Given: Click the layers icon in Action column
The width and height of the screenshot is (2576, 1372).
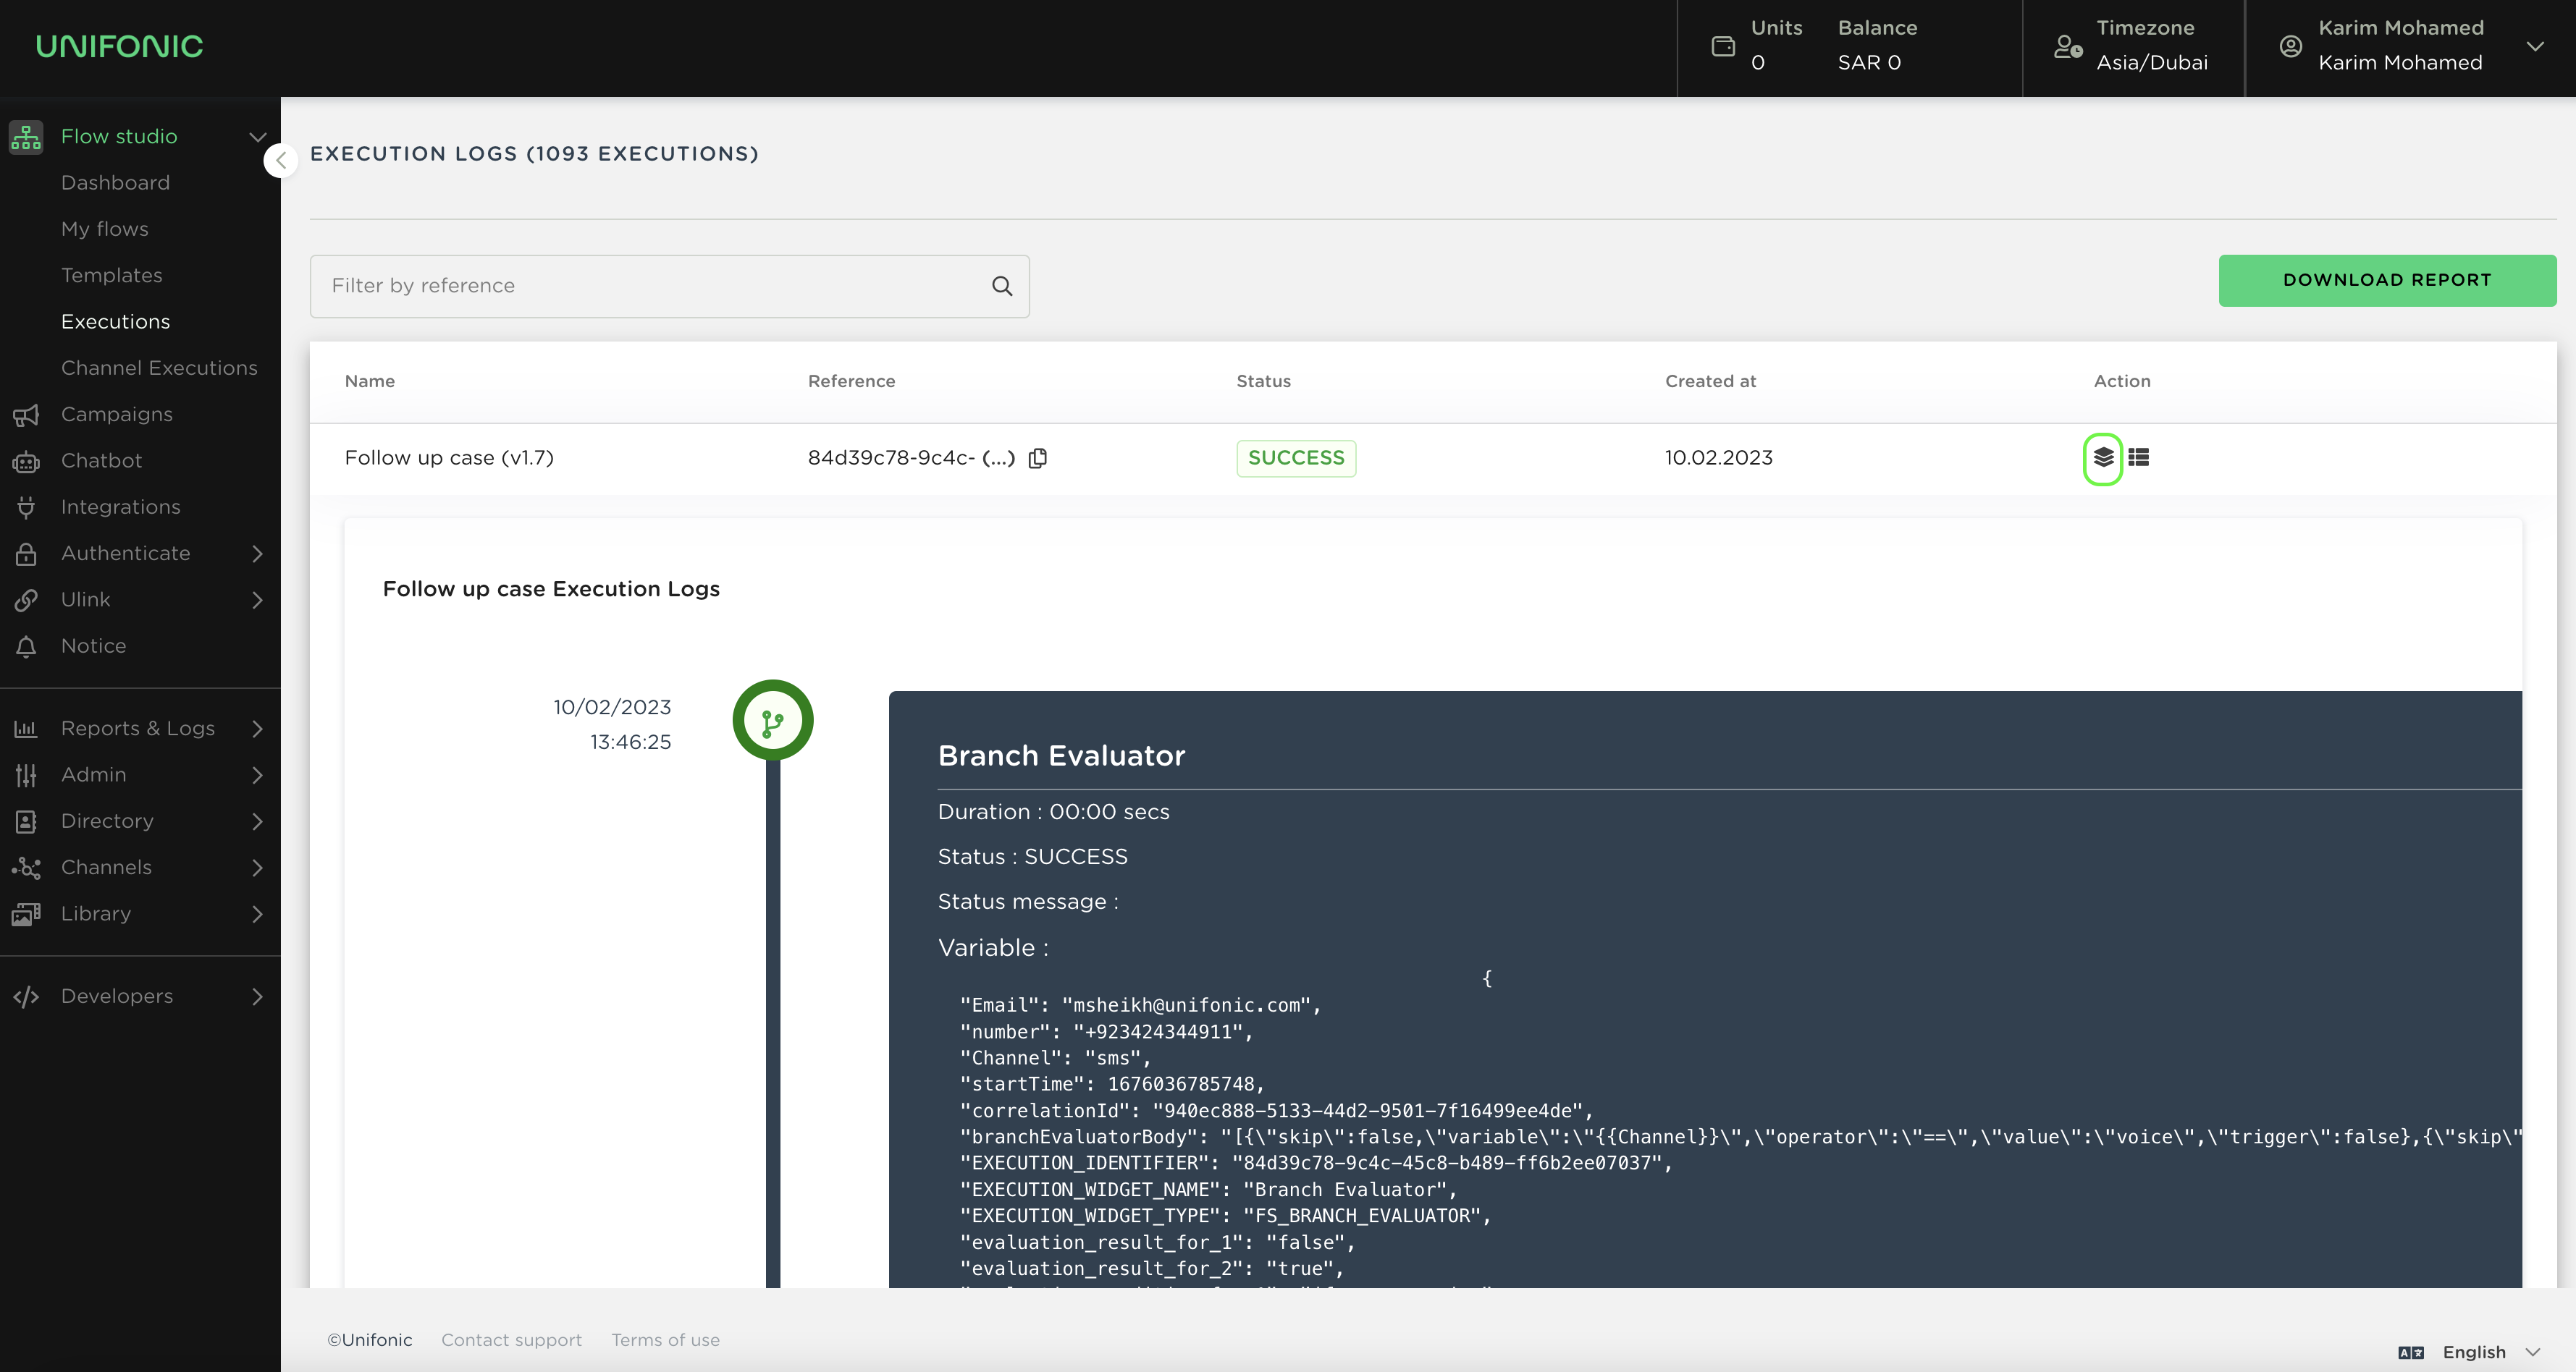Looking at the screenshot, I should (x=2103, y=457).
